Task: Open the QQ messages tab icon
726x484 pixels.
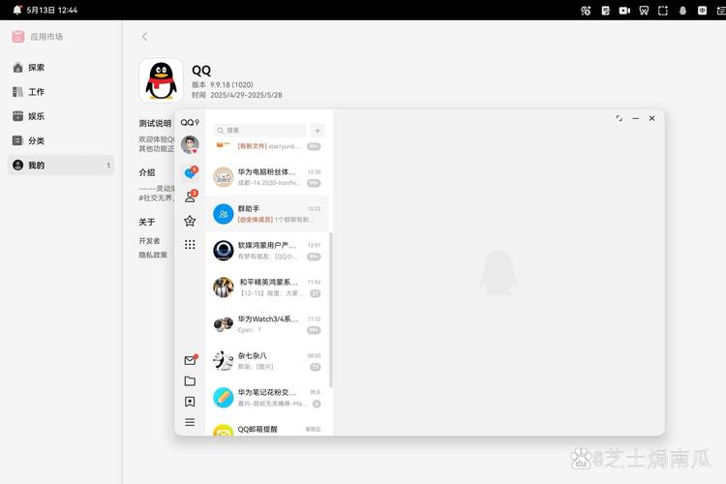Action: [190, 172]
